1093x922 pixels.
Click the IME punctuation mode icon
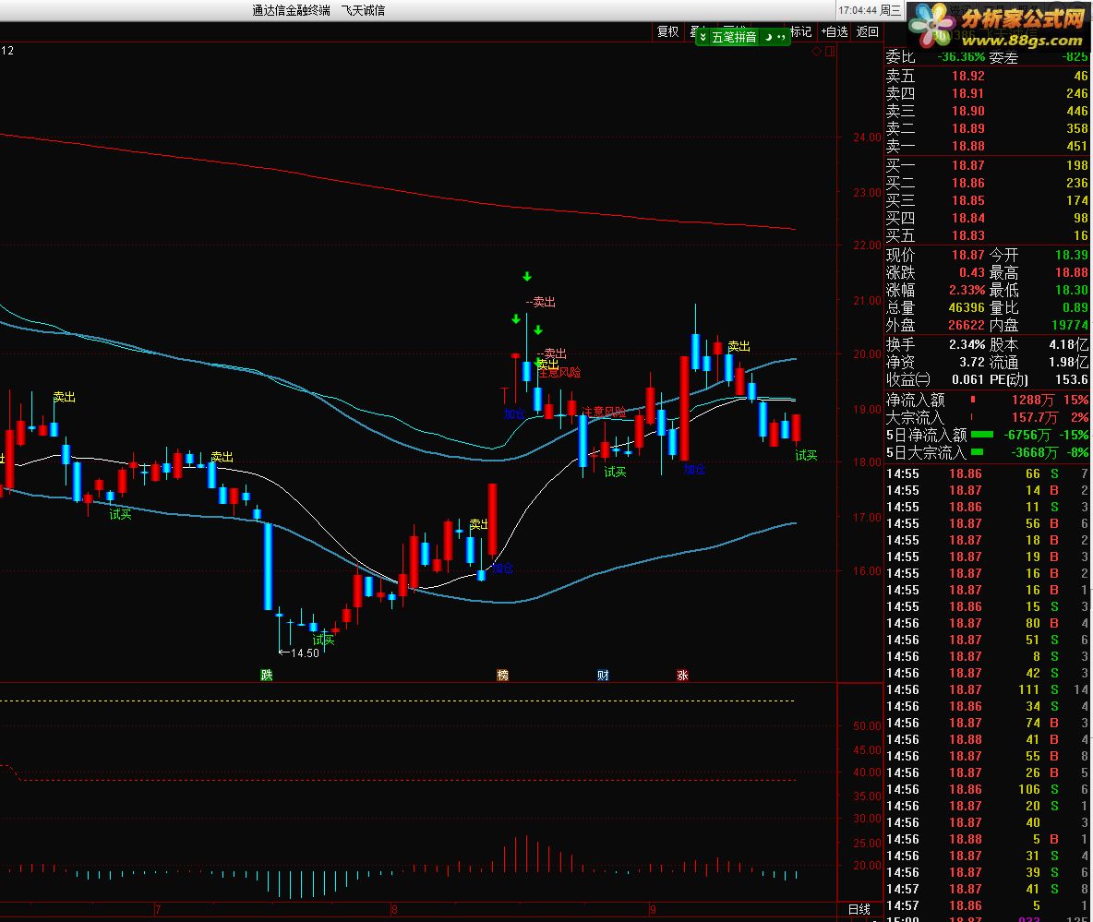(781, 37)
